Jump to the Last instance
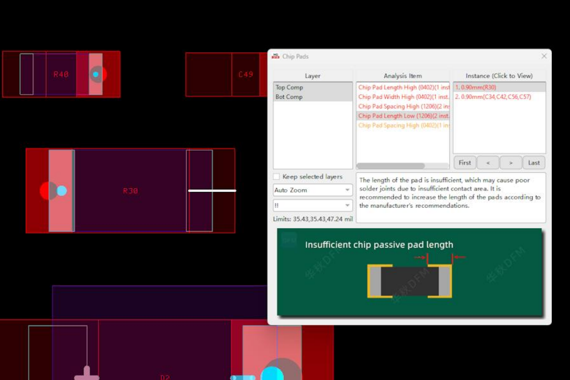The image size is (570, 380). pos(534,163)
